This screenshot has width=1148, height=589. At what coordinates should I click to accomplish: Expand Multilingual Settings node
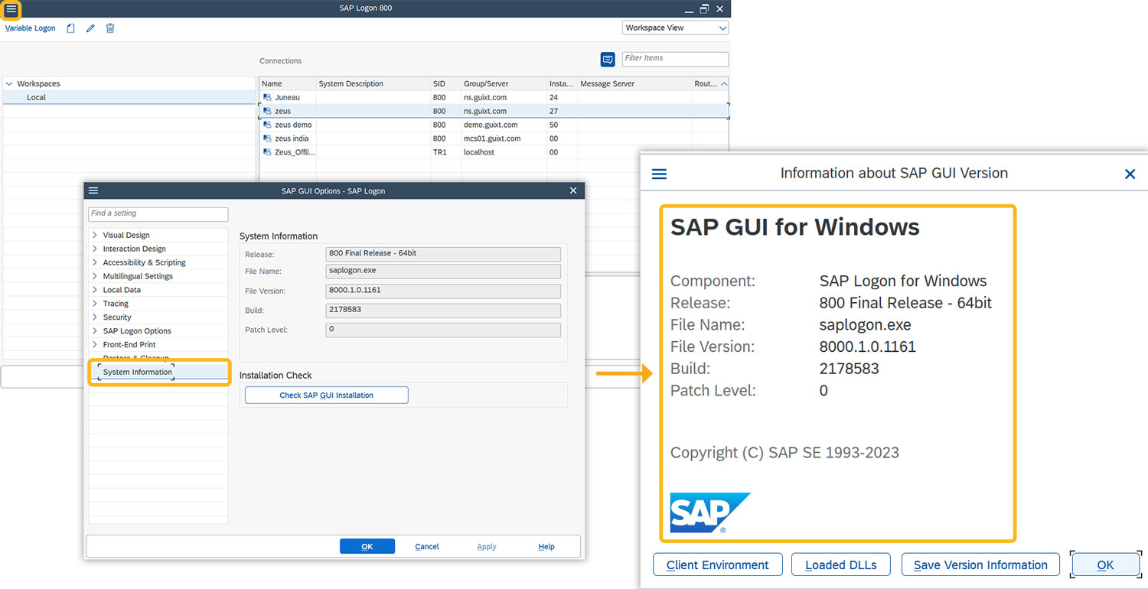pyautogui.click(x=95, y=276)
